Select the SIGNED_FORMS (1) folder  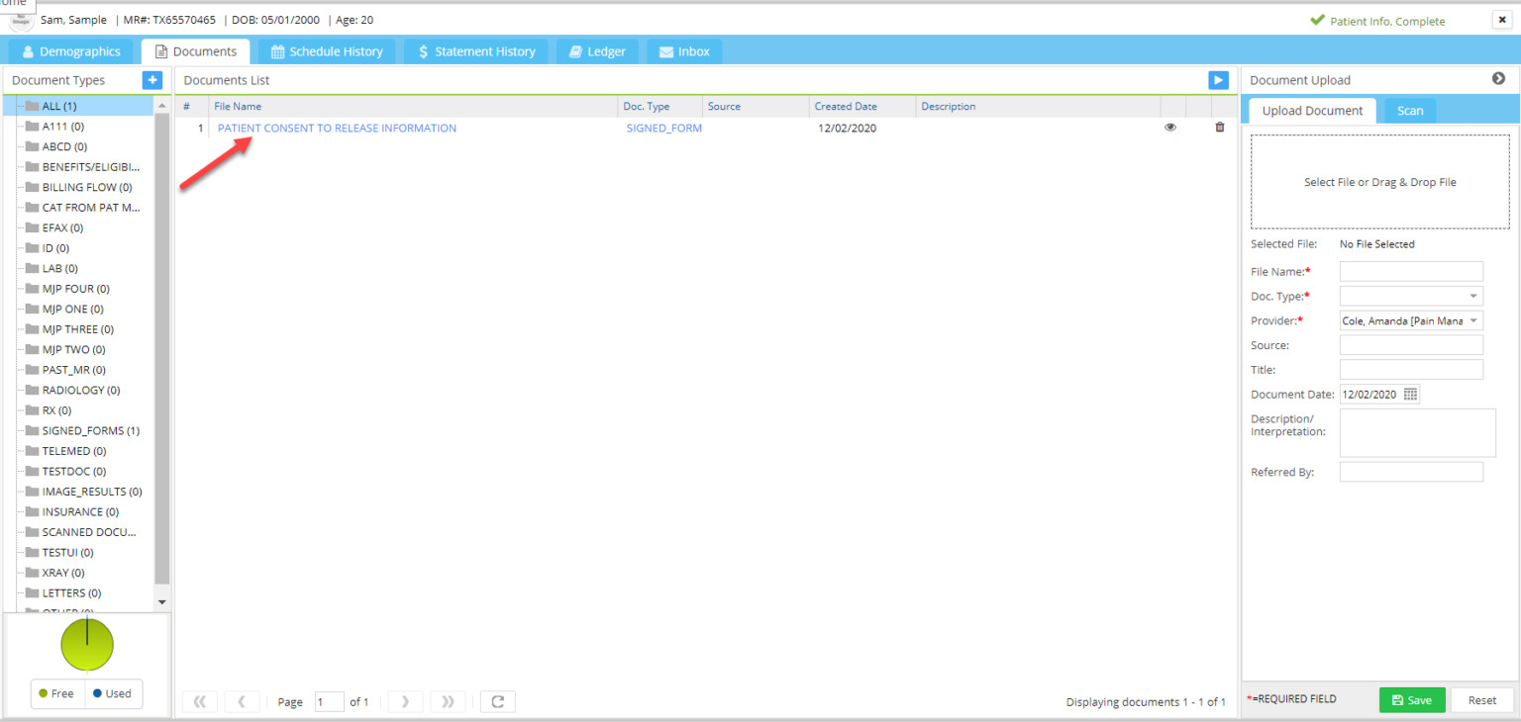tap(90, 430)
